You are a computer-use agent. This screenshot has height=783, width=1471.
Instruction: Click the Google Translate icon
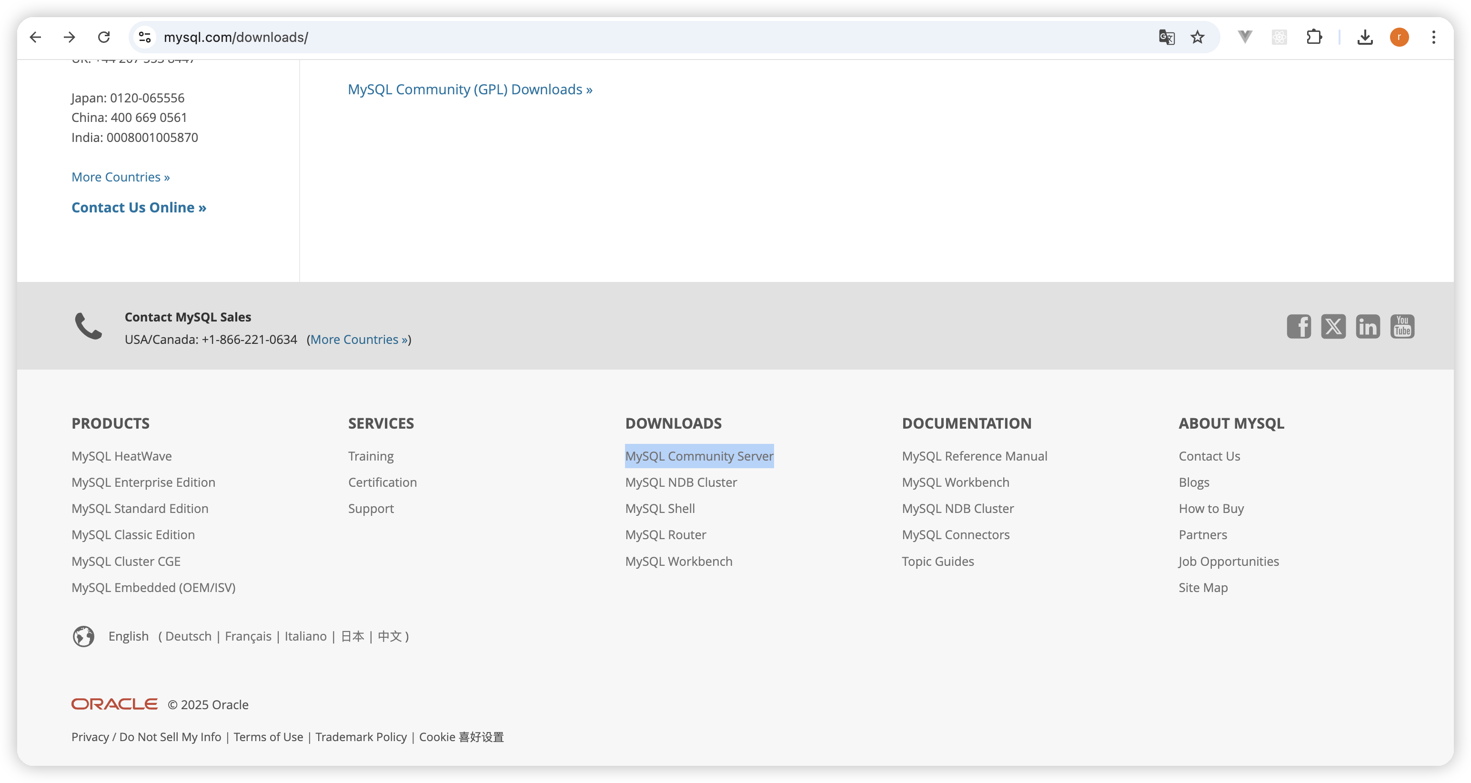click(x=1166, y=37)
